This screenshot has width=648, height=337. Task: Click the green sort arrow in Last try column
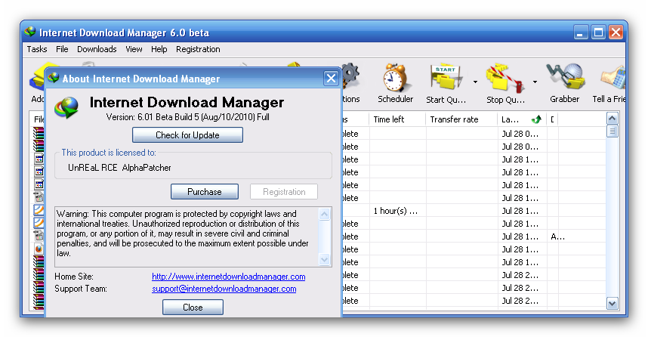click(x=536, y=119)
